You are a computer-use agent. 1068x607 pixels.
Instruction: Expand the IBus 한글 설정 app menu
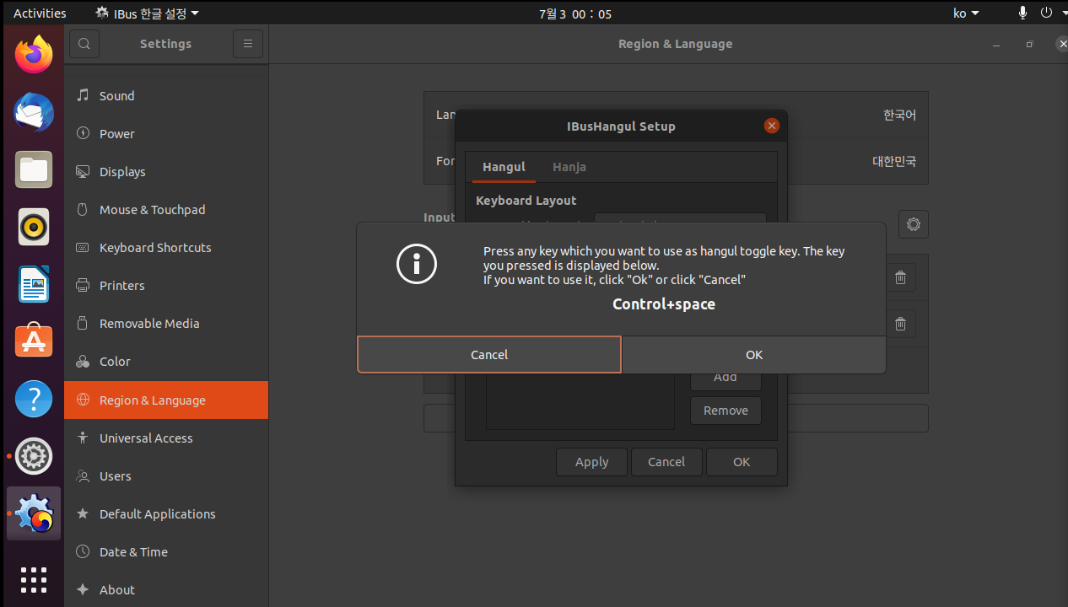pyautogui.click(x=147, y=13)
